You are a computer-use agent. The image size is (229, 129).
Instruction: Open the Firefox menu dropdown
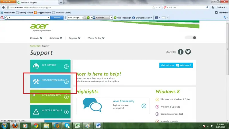[x=8, y=1]
